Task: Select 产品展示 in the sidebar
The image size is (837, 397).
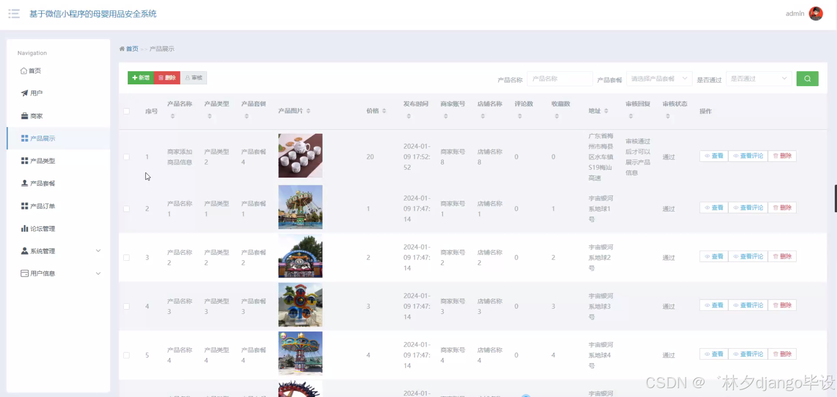Action: tap(59, 139)
